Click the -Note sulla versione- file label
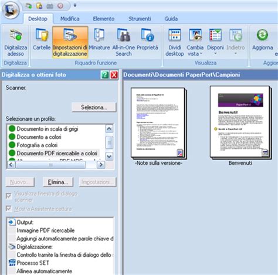Image resolution: width=278 pixels, height=275 pixels. point(158,163)
